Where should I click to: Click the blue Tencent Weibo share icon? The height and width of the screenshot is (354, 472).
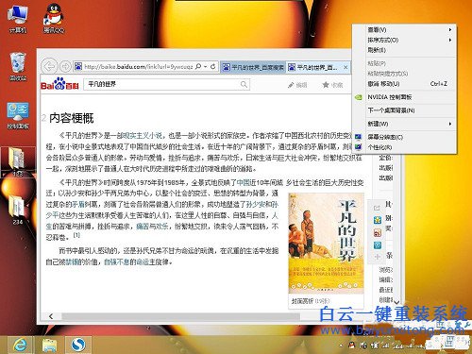tap(378, 245)
